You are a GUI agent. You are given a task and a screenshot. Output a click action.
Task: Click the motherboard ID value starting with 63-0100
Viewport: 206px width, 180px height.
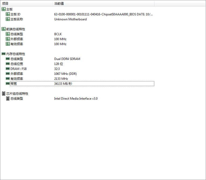point(103,14)
